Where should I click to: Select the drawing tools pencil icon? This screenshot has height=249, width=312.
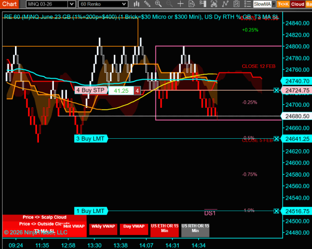tap(147, 4)
